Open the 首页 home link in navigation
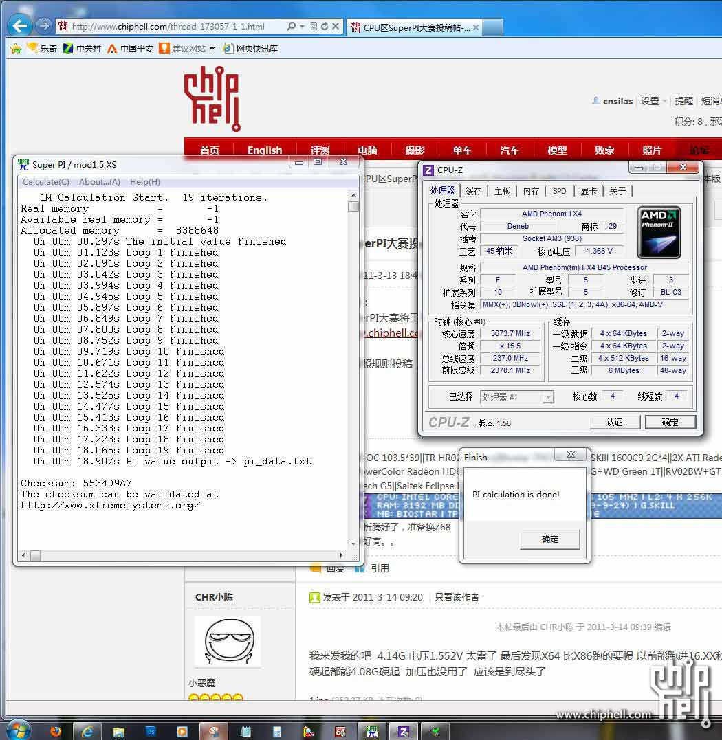The height and width of the screenshot is (740, 722). click(210, 150)
